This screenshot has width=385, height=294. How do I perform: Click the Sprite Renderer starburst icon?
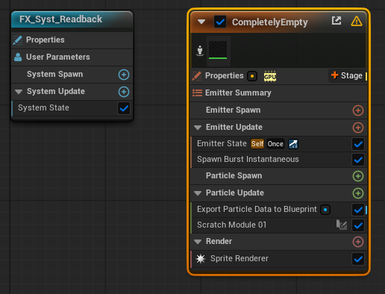[x=201, y=259]
